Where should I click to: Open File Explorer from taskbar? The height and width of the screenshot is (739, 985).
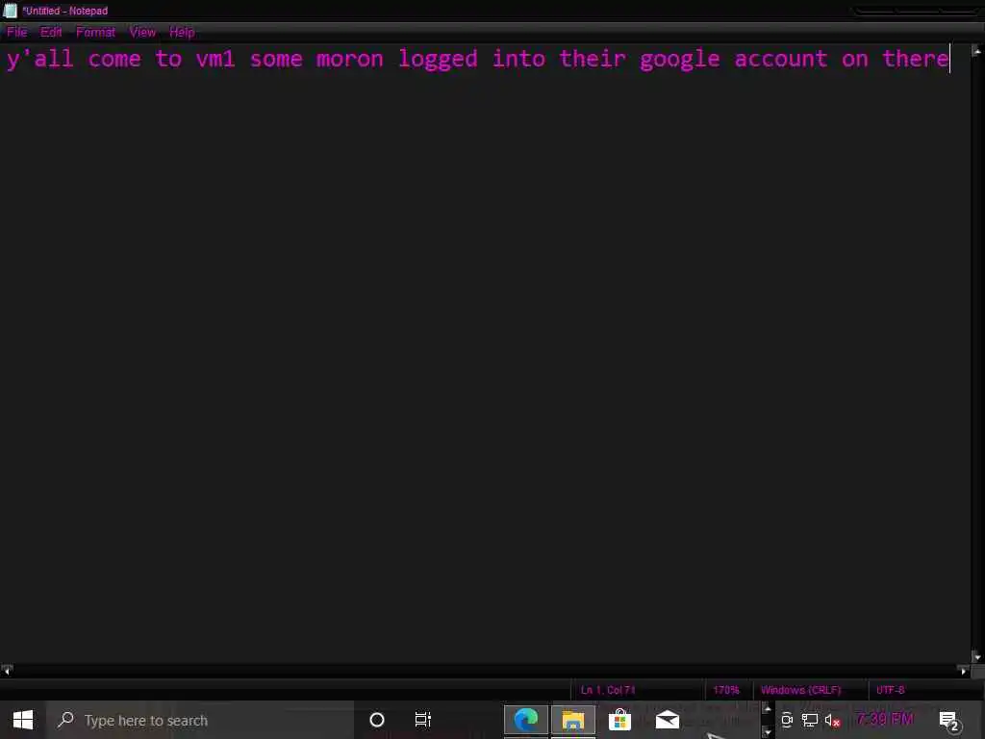[573, 720]
